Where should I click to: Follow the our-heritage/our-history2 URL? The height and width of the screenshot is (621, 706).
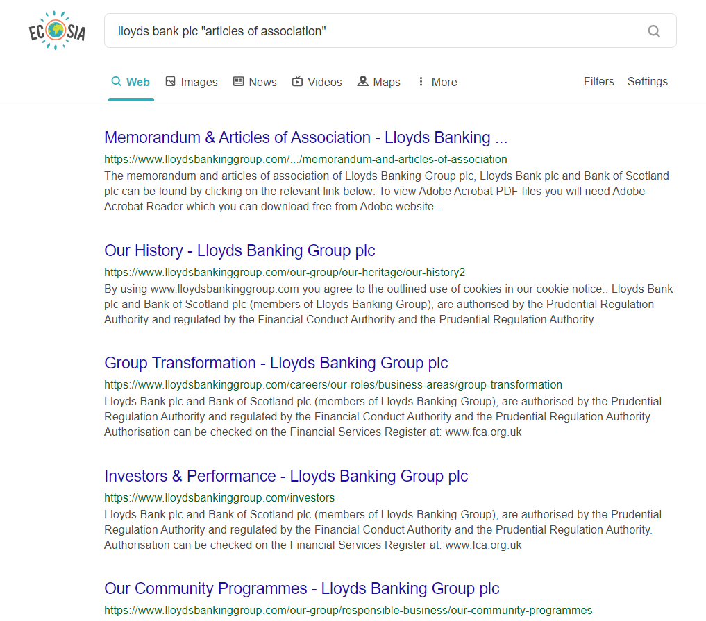click(285, 272)
